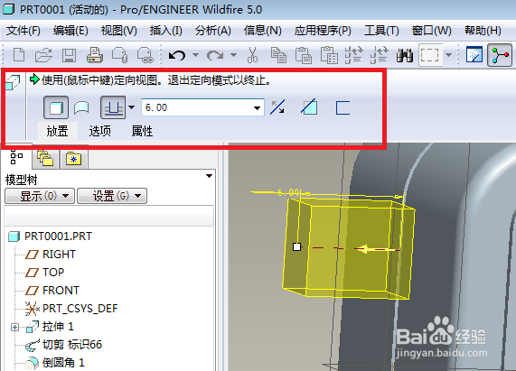Select extrude as solid option
The width and height of the screenshot is (516, 371).
[56, 107]
